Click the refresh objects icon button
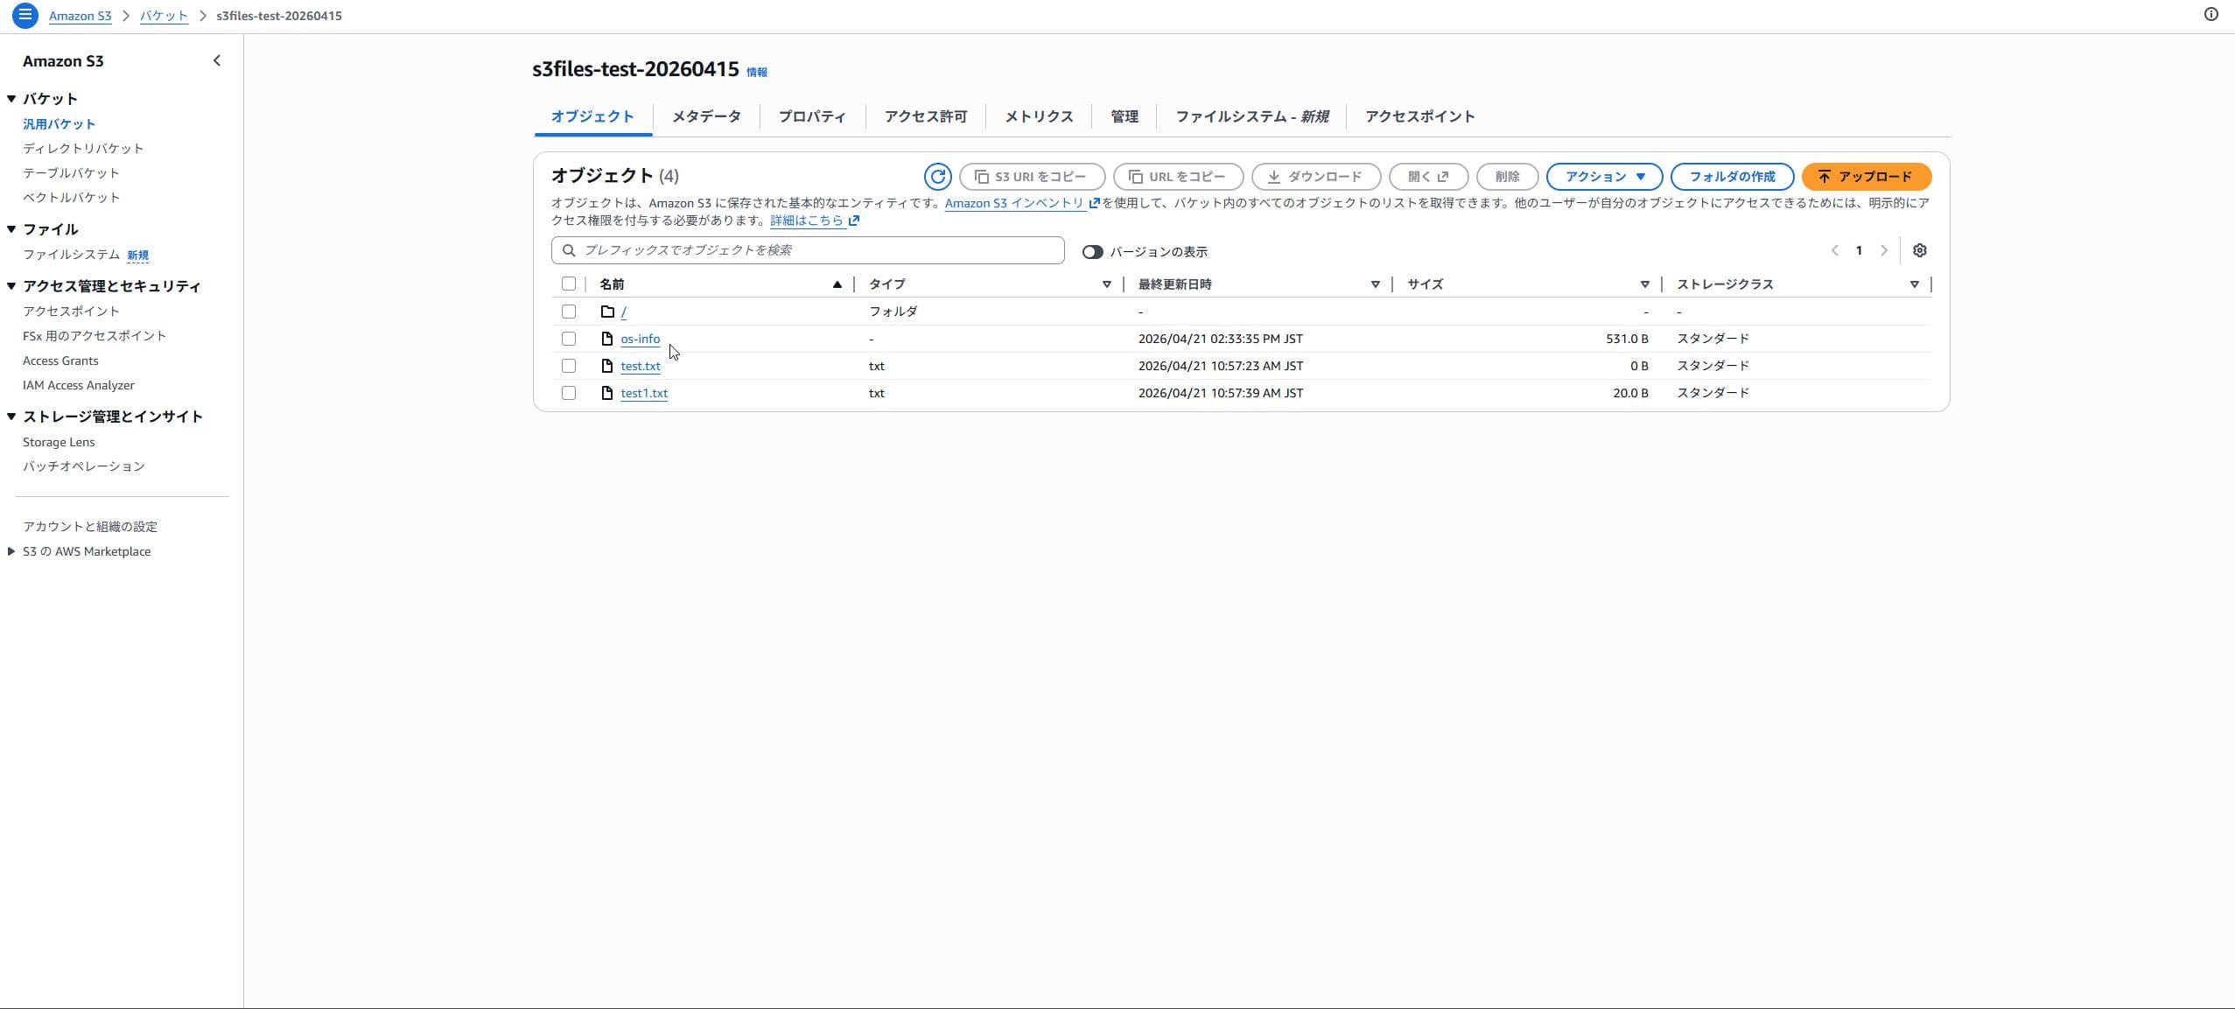The height and width of the screenshot is (1009, 2235). (x=937, y=177)
